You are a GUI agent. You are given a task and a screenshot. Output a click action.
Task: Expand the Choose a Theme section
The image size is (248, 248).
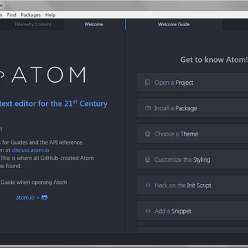tap(192, 134)
